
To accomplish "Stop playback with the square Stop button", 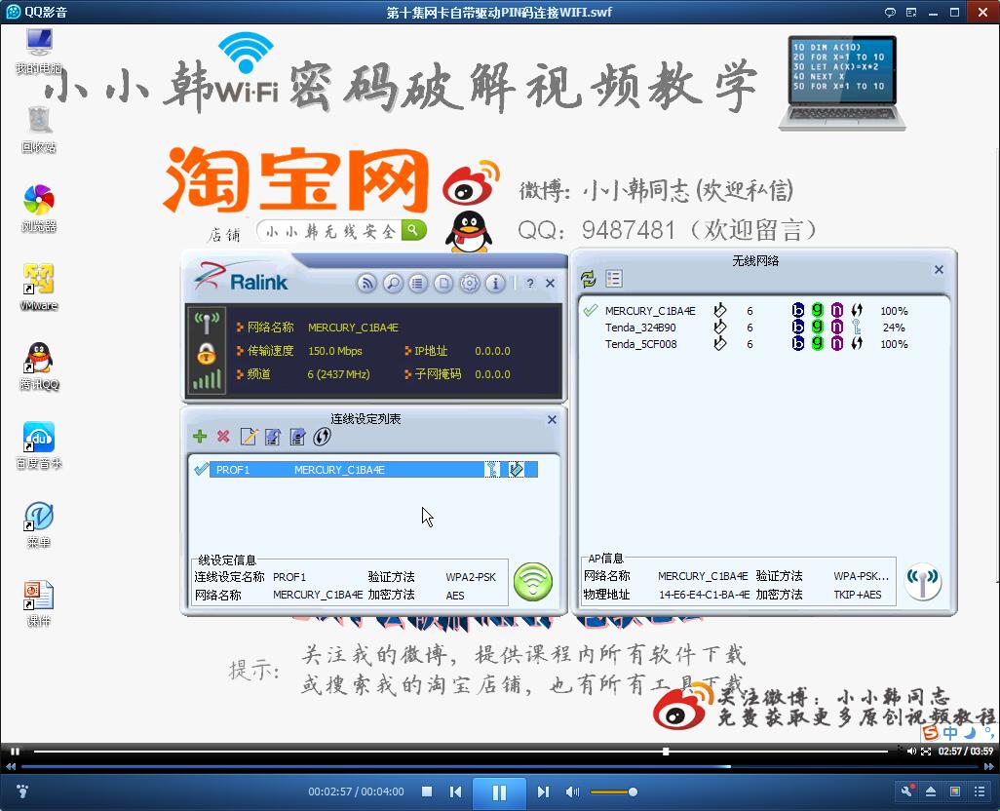I will 427,792.
